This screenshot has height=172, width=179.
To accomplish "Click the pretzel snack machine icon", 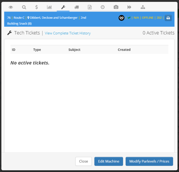I will [x=121, y=18].
